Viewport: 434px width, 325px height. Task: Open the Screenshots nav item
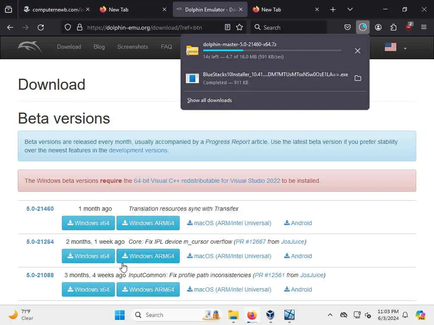click(133, 47)
